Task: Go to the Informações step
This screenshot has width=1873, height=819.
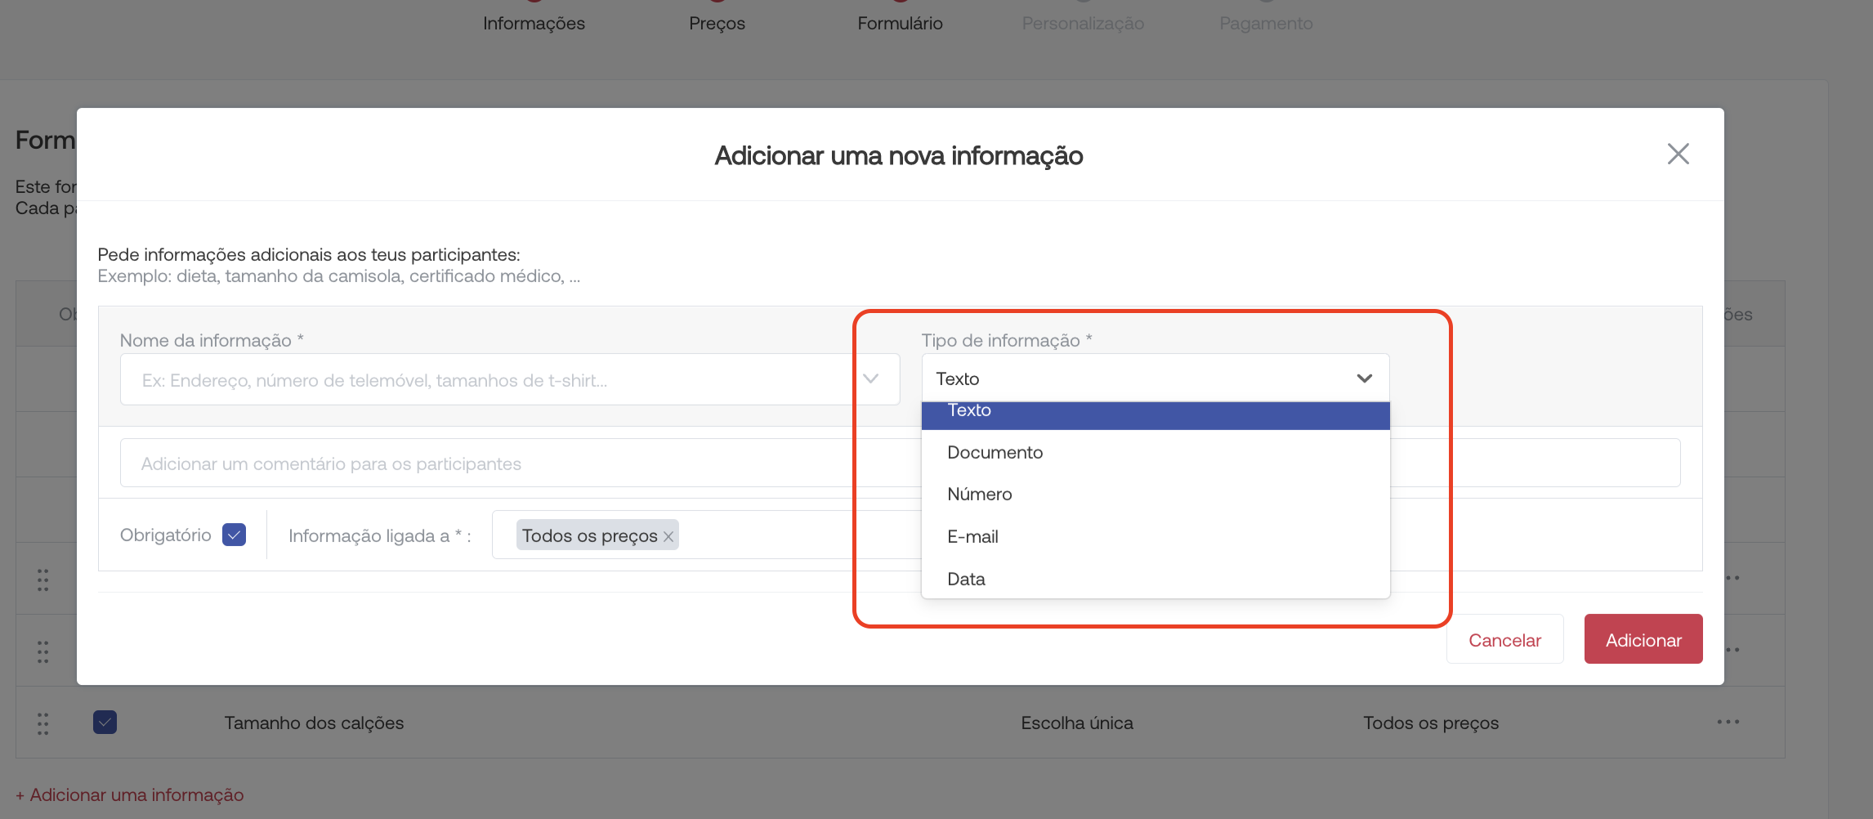Action: (534, 23)
